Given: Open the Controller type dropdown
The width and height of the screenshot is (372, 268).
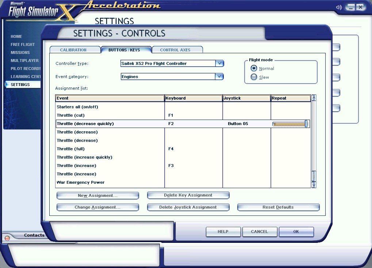Looking at the screenshot, I should tap(219, 63).
